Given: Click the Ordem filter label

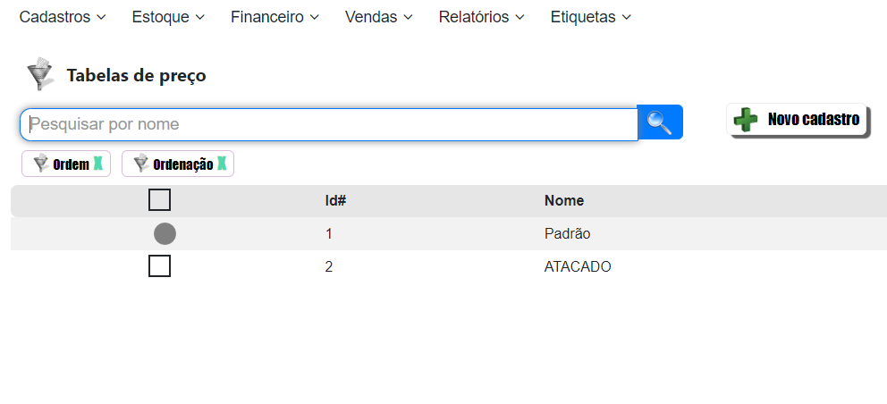Looking at the screenshot, I should (71, 164).
